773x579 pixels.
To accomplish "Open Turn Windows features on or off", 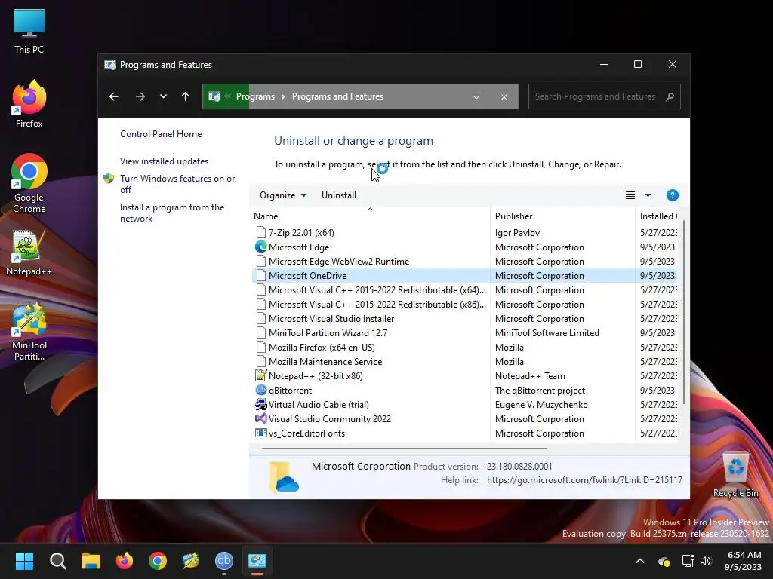I will [177, 184].
